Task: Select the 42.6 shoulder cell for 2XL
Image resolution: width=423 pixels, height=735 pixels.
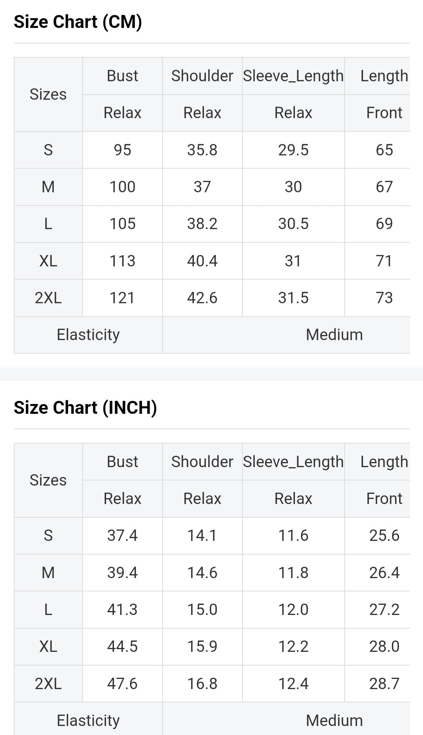Action: tap(202, 298)
